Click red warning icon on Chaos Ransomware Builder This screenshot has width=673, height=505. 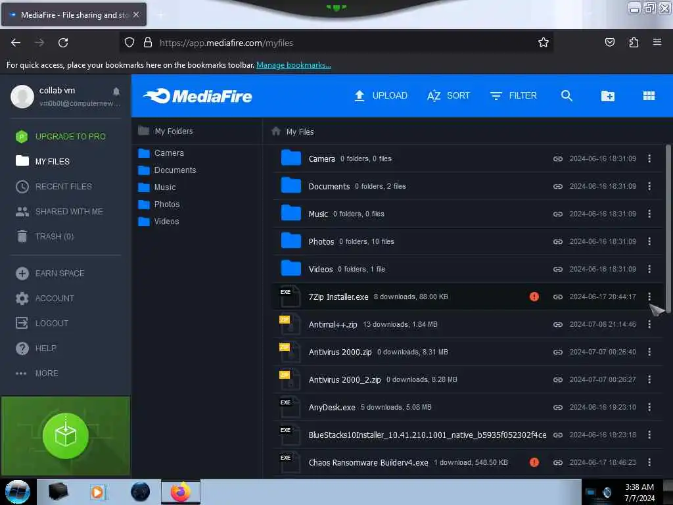pyautogui.click(x=534, y=462)
